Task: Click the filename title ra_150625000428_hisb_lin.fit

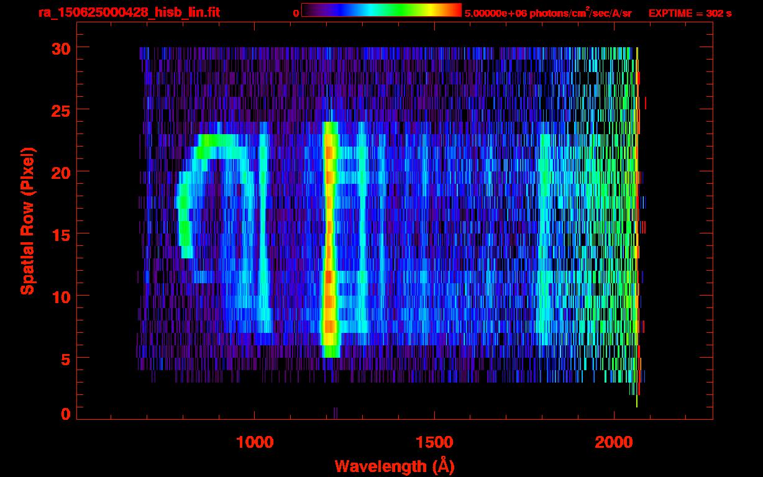Action: coord(129,12)
